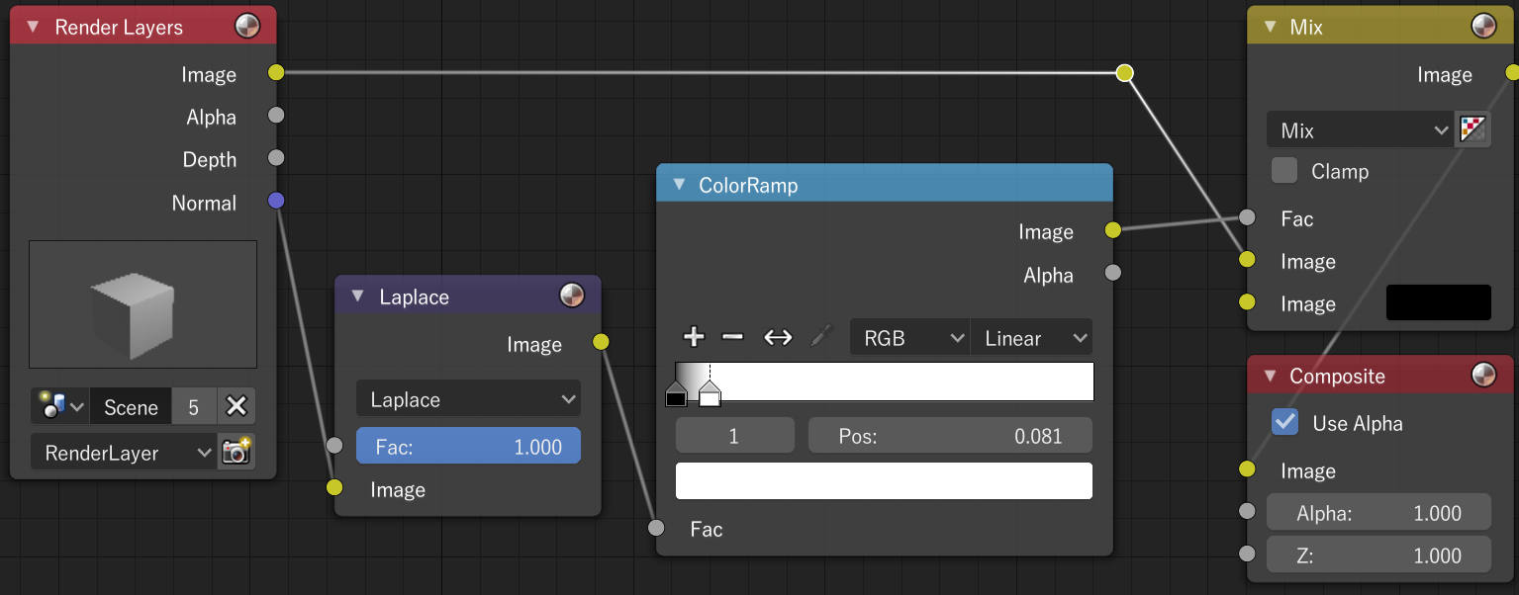Toggle preview sphere icon on Laplace node
Viewport: 1519px width, 595px height.
[572, 296]
